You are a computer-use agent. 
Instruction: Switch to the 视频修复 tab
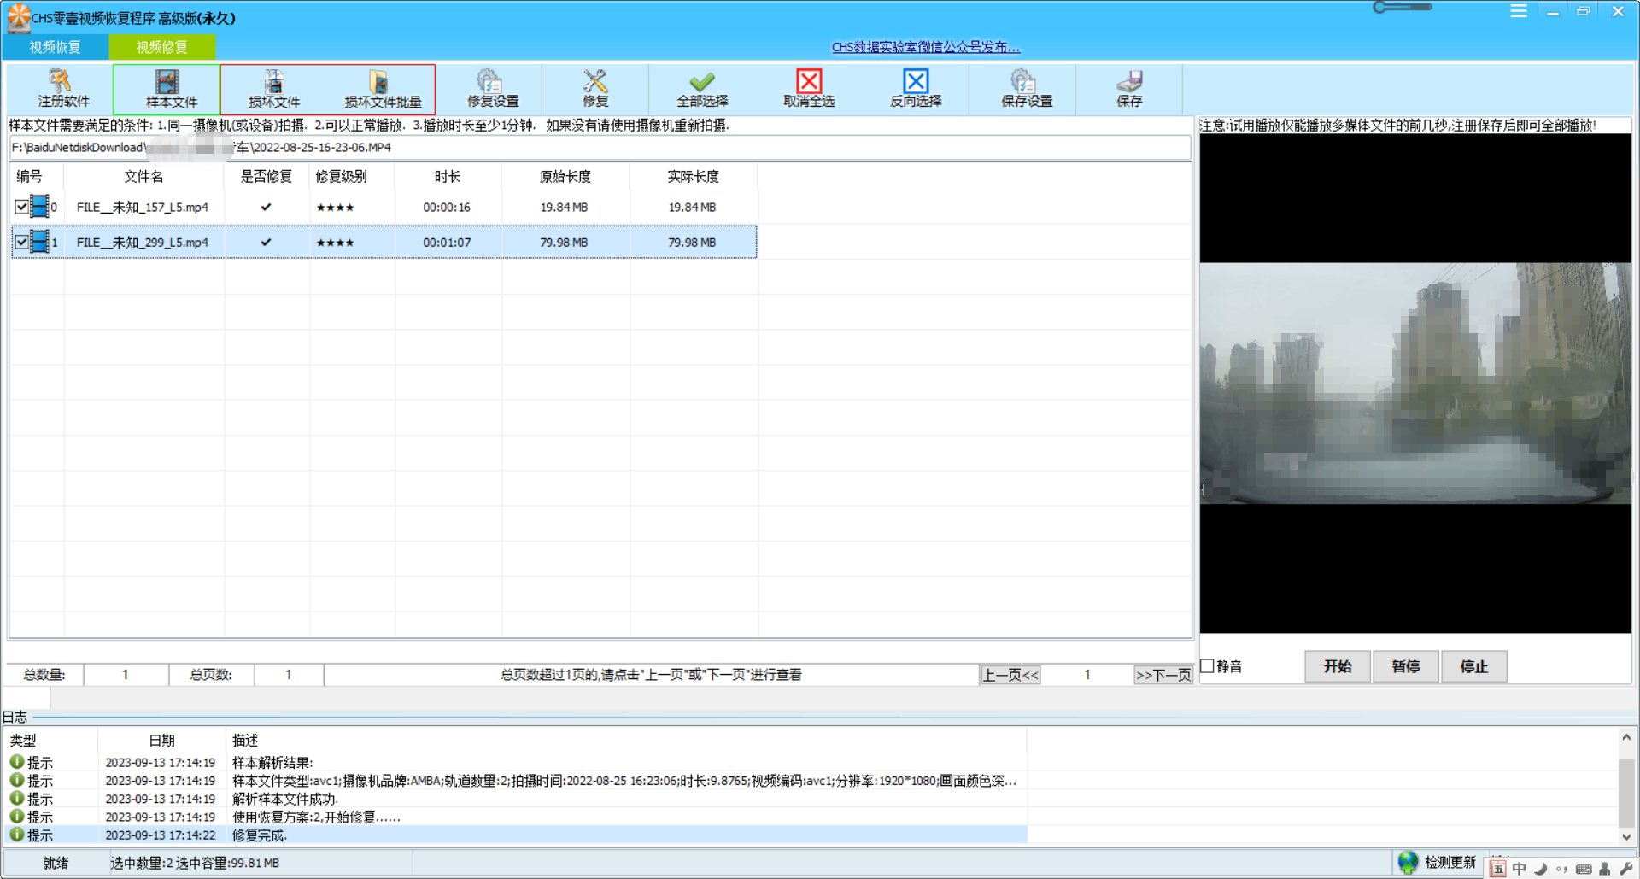[x=161, y=46]
